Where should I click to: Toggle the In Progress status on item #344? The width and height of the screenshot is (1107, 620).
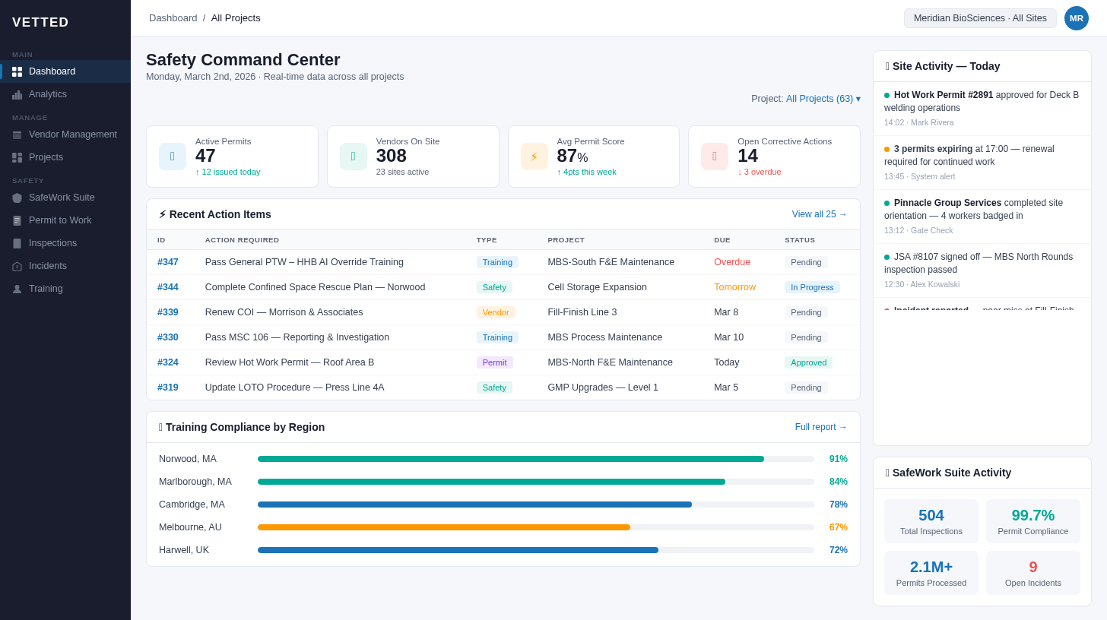pyautogui.click(x=812, y=287)
